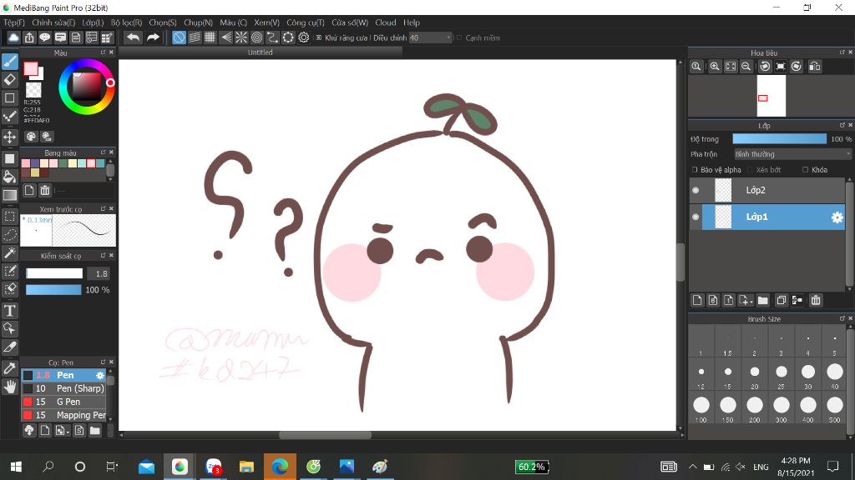Click the Redo arrow
Viewport: 855px width, 480px height.
pyautogui.click(x=154, y=37)
